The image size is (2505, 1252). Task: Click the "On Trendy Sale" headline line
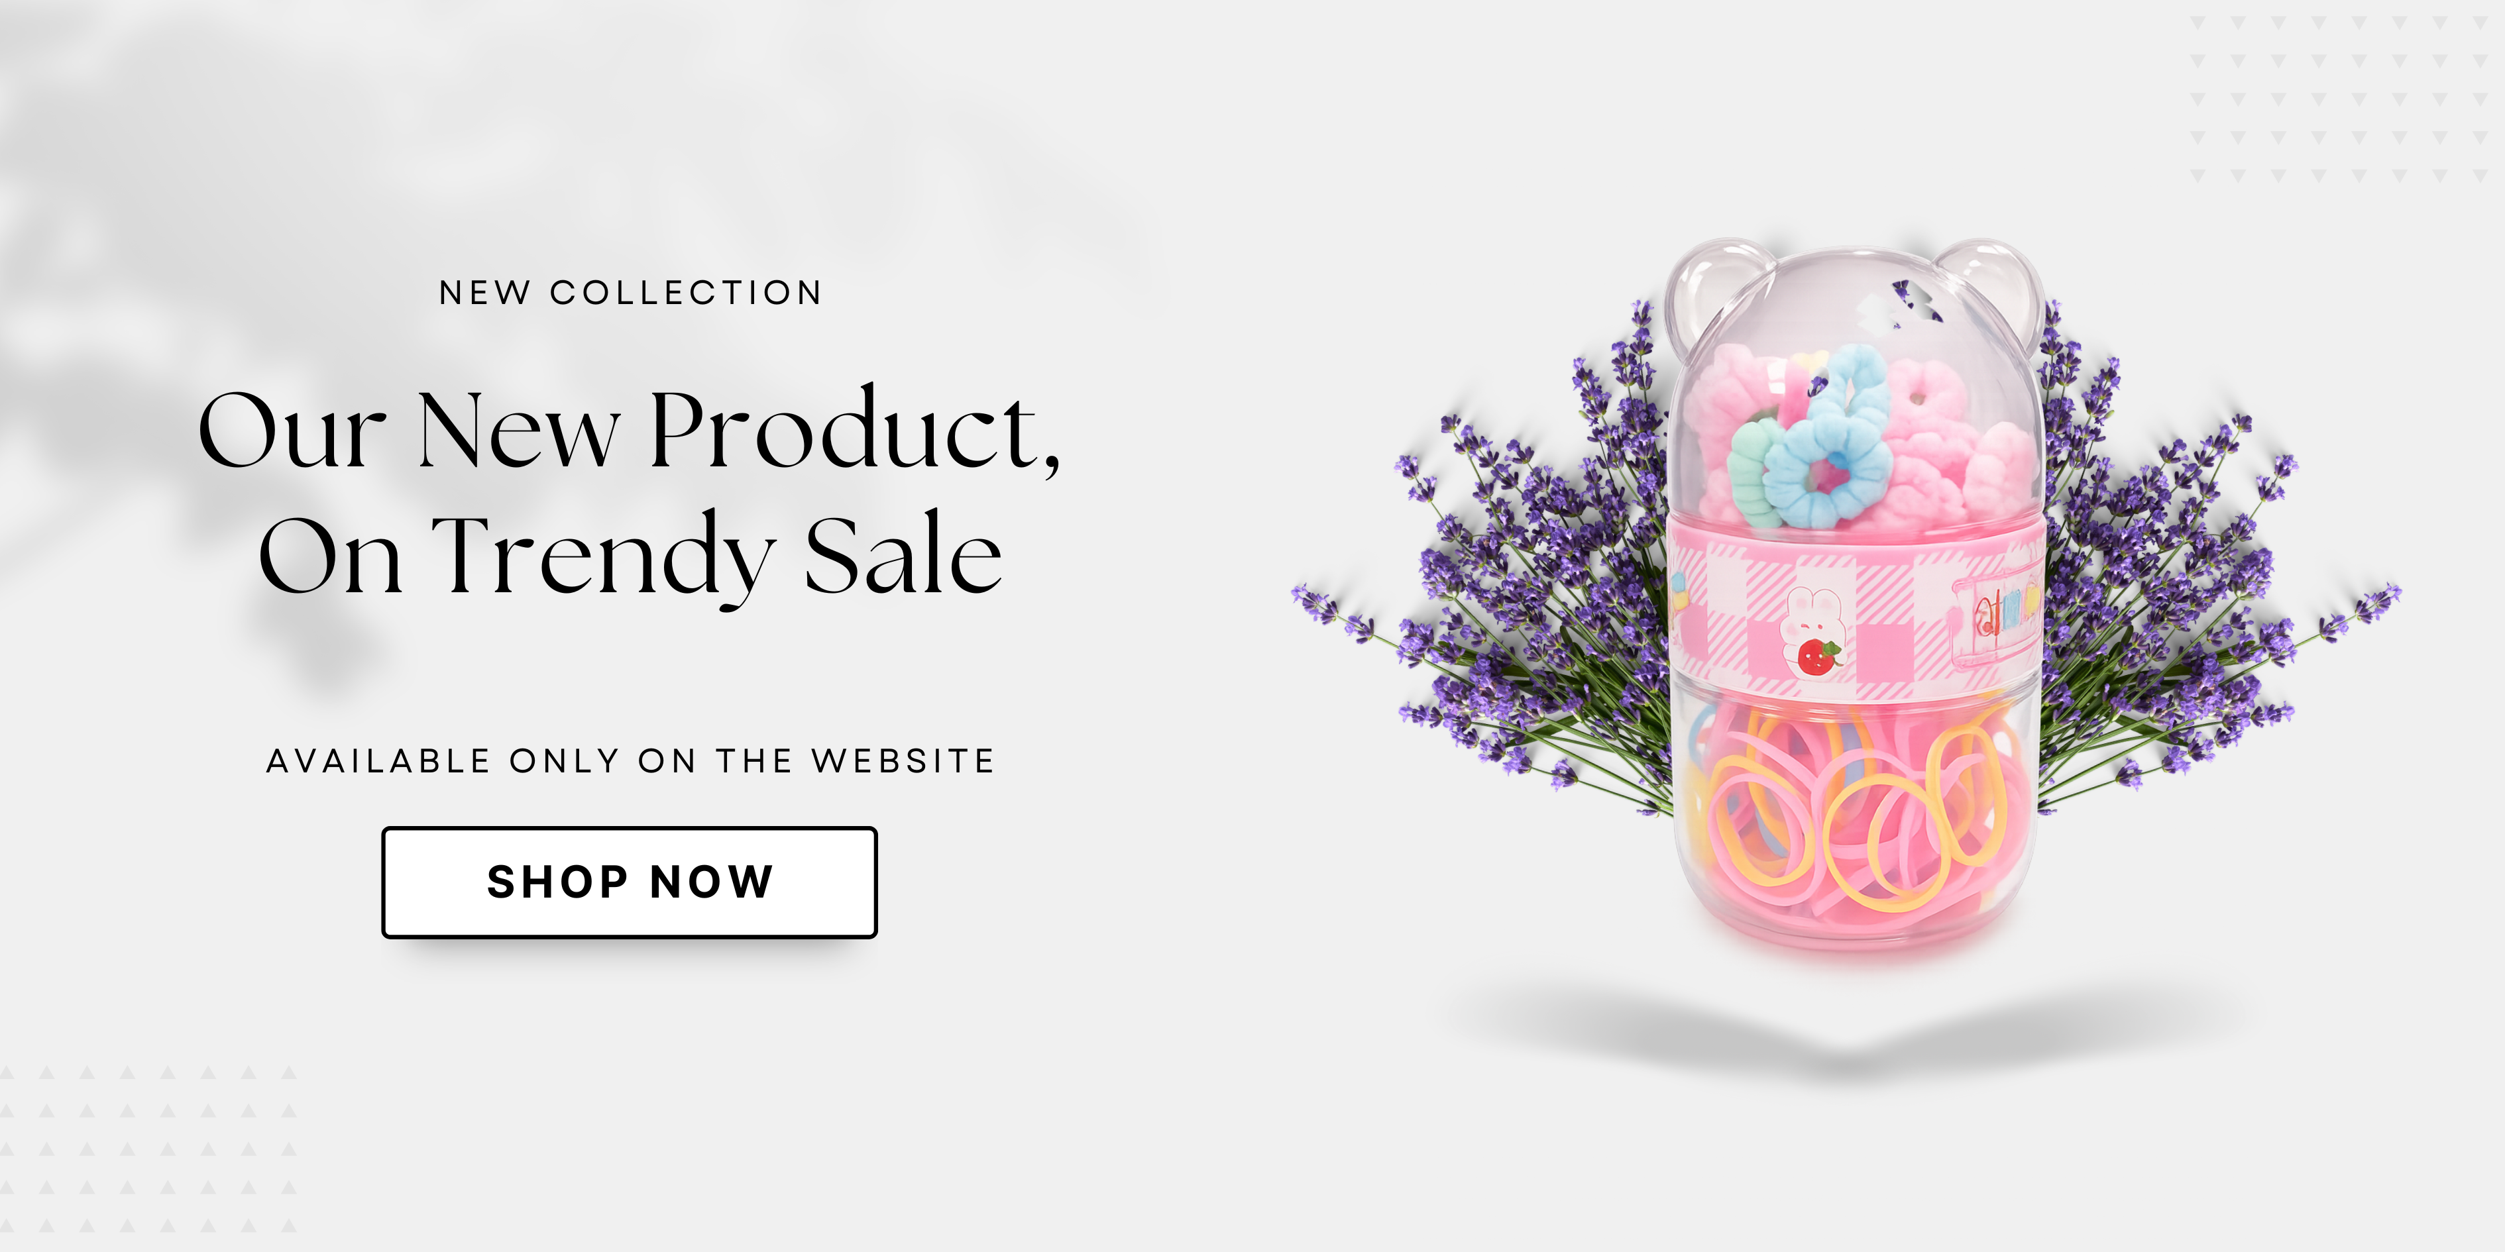tap(629, 555)
